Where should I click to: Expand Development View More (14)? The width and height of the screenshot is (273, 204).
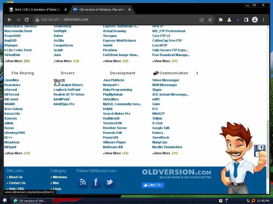[x=116, y=153]
